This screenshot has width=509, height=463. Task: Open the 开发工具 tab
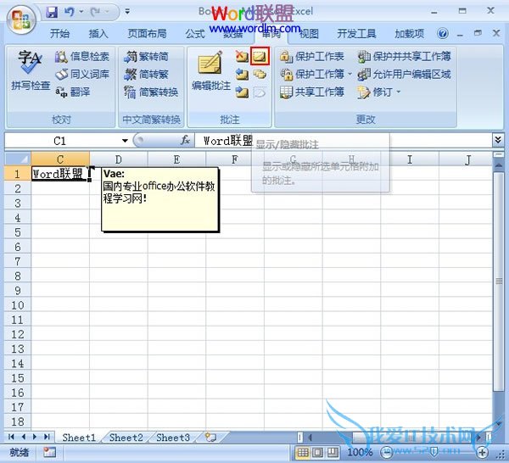pos(356,33)
